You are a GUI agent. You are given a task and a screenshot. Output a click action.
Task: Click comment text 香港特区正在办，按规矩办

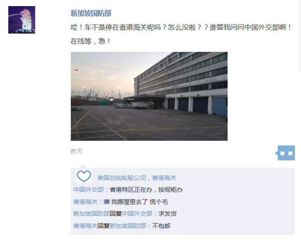click(x=146, y=190)
